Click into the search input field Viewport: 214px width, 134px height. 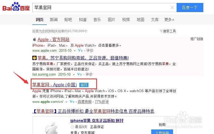click(101, 8)
